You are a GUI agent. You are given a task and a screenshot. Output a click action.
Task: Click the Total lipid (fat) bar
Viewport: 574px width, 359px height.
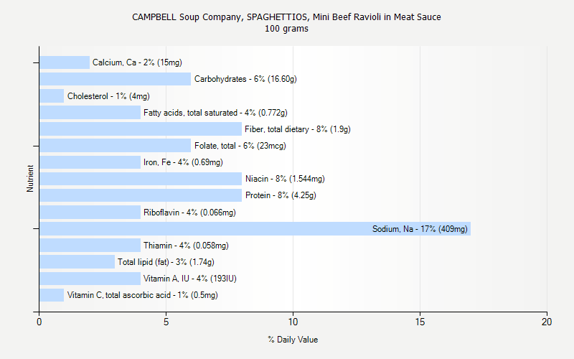77,261
